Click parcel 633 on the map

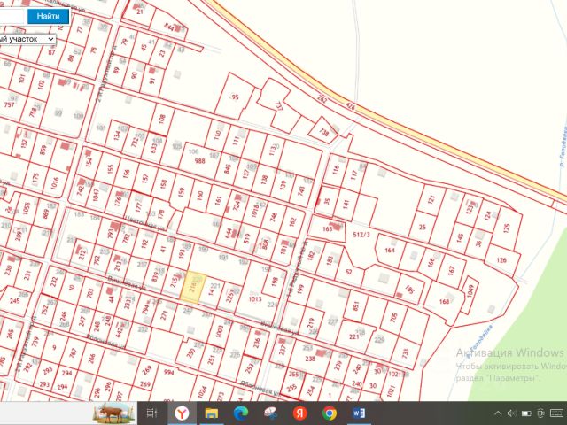[153, 148]
